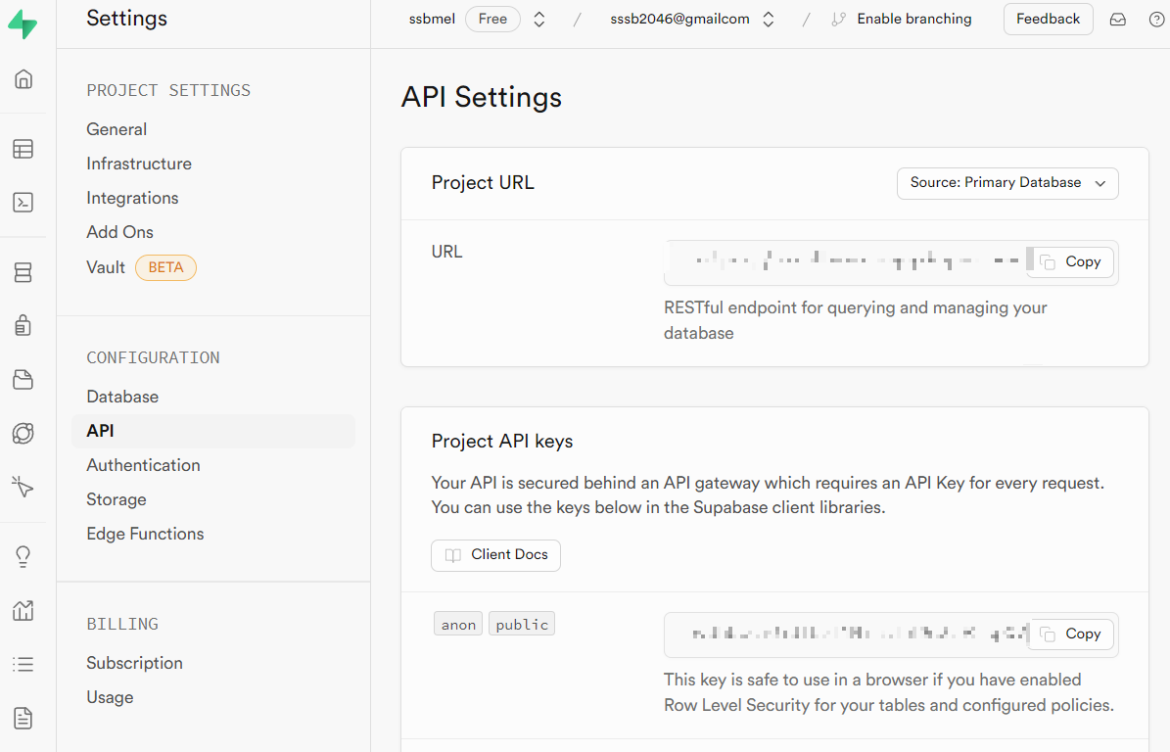Click the Free plan badge
Viewport: 1170px width, 752px height.
click(492, 19)
